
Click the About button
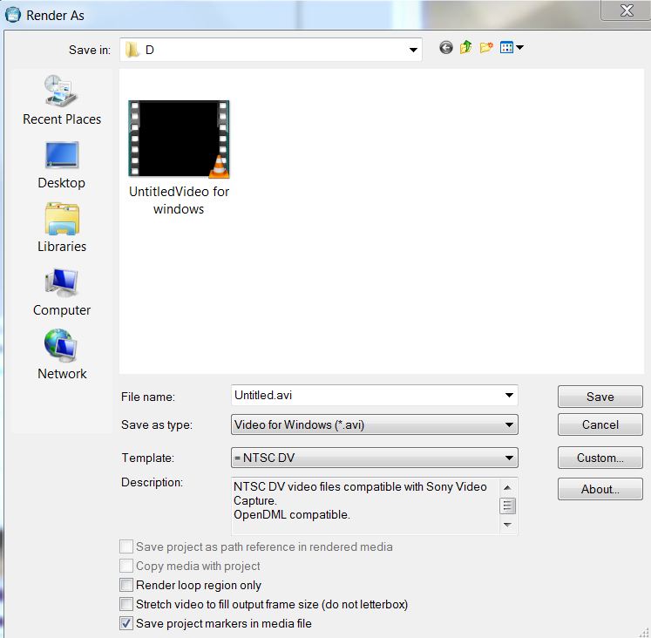coord(600,489)
